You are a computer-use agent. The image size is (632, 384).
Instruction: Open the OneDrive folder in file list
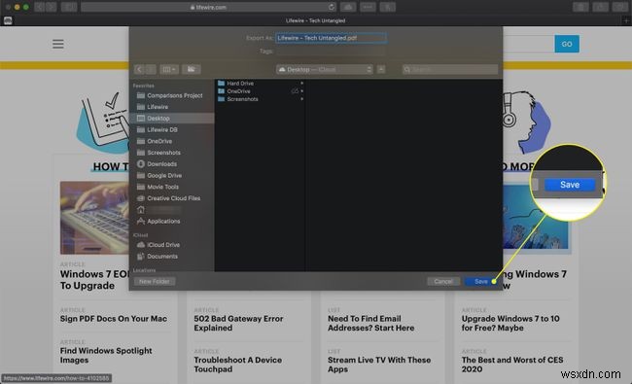coord(260,91)
